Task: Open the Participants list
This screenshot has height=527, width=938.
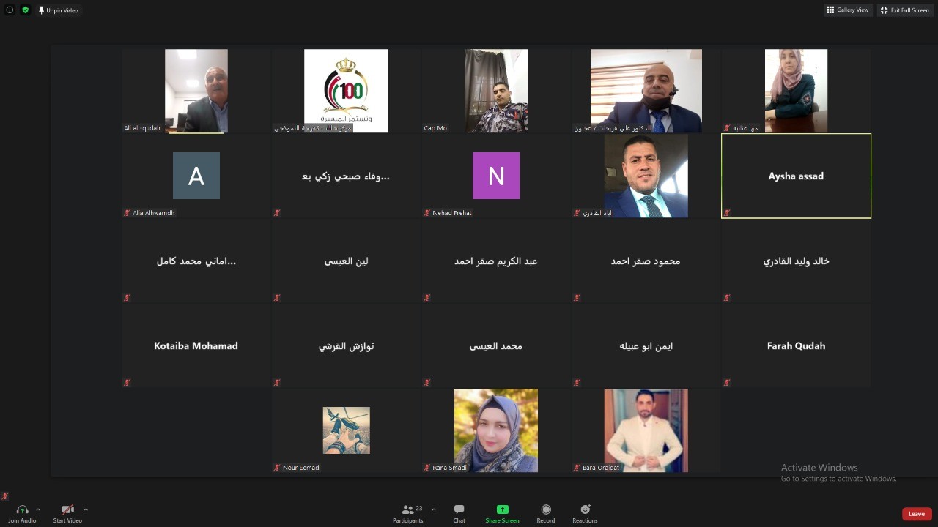Action: point(407,513)
